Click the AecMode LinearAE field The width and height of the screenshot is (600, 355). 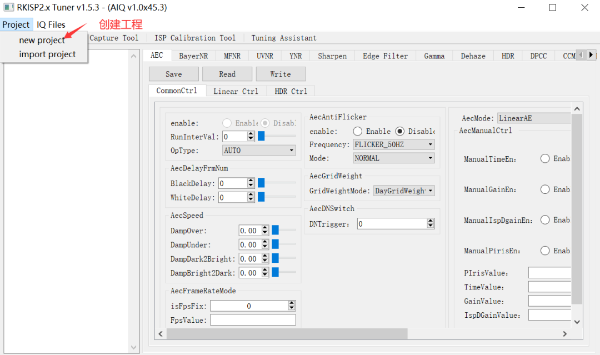click(x=534, y=118)
